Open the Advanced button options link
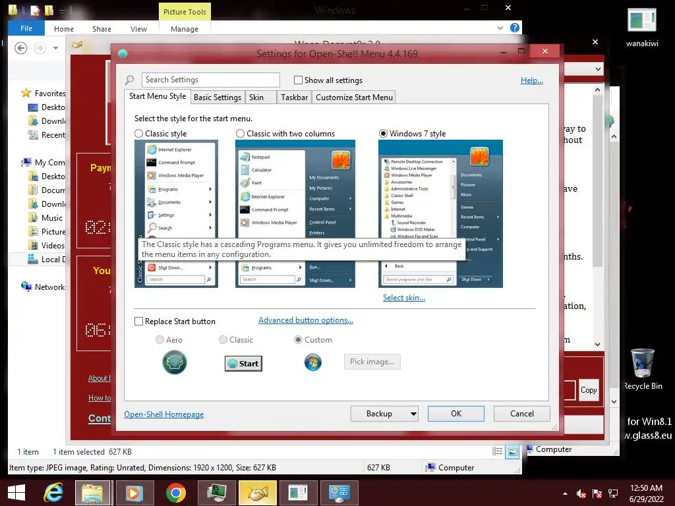 (x=306, y=320)
